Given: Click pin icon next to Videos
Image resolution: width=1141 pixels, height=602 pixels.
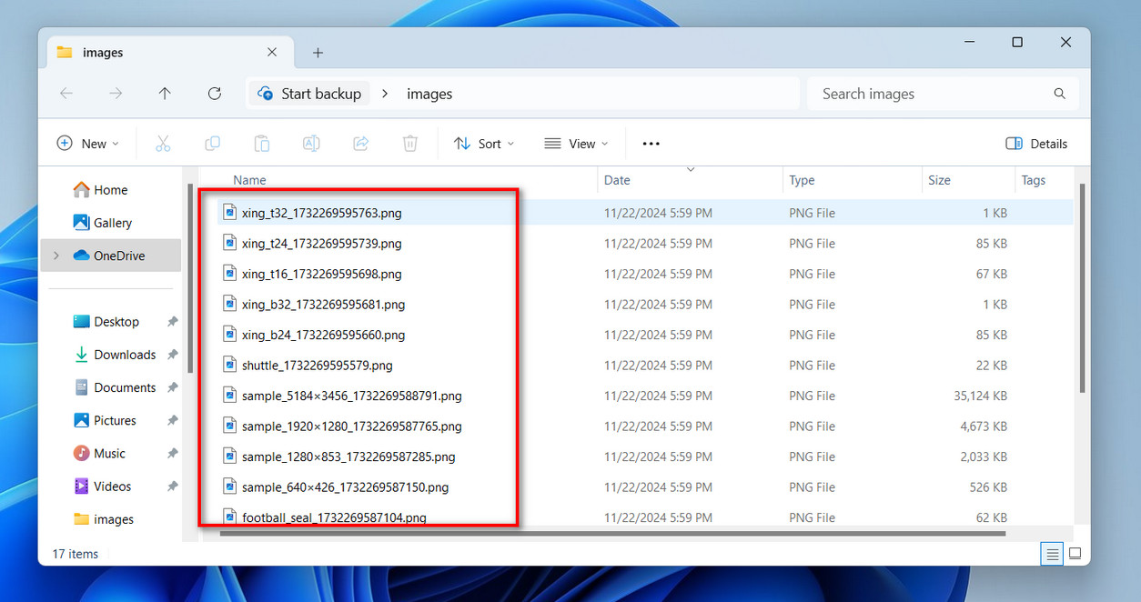Looking at the screenshot, I should [172, 487].
